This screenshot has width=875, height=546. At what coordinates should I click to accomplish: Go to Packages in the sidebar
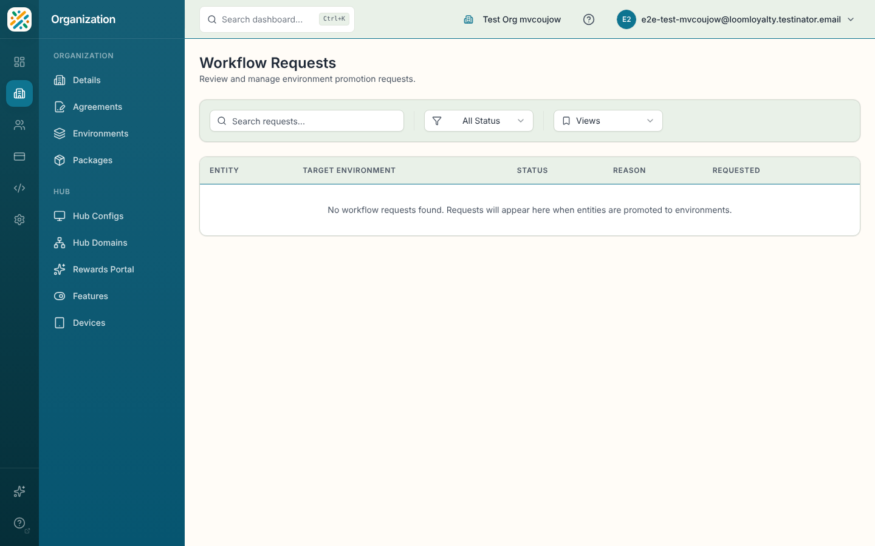(x=112, y=160)
